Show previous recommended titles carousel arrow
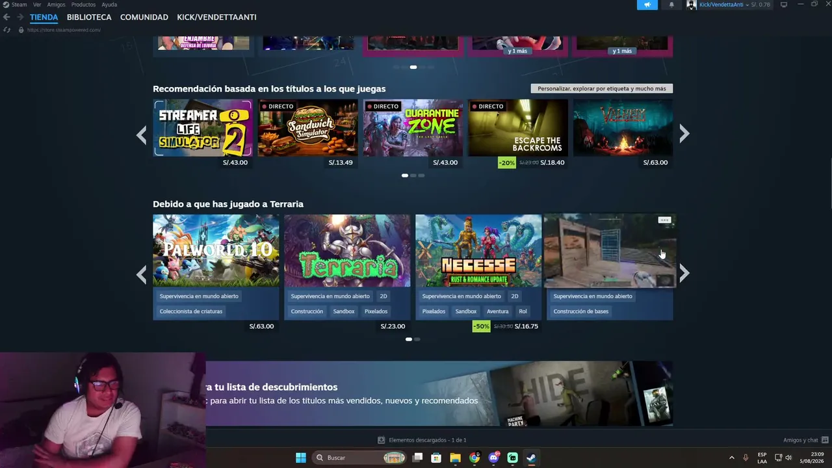This screenshot has height=468, width=832. (x=142, y=135)
